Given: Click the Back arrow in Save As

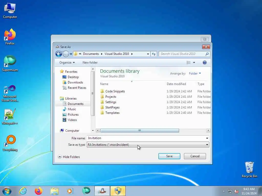Looking at the screenshot, I should point(59,54).
